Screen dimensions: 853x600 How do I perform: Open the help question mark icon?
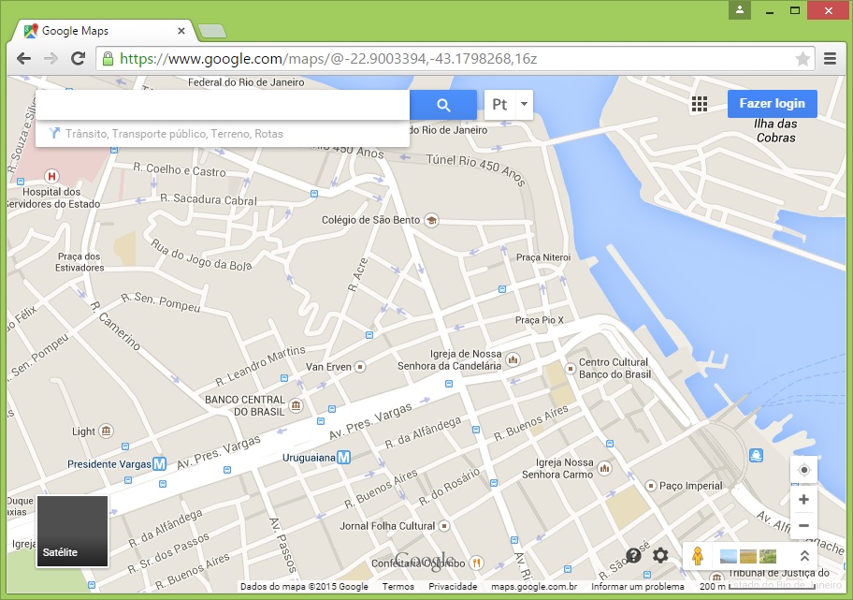[x=634, y=555]
